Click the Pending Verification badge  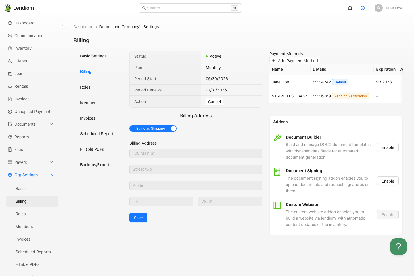pyautogui.click(x=350, y=96)
